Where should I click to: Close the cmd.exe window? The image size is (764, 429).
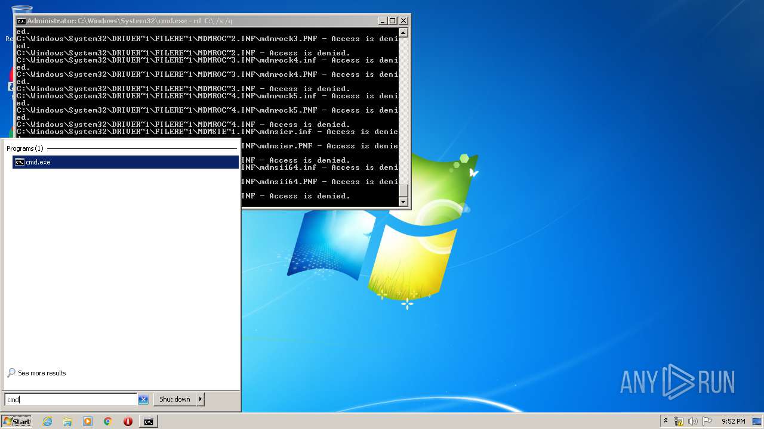[403, 21]
